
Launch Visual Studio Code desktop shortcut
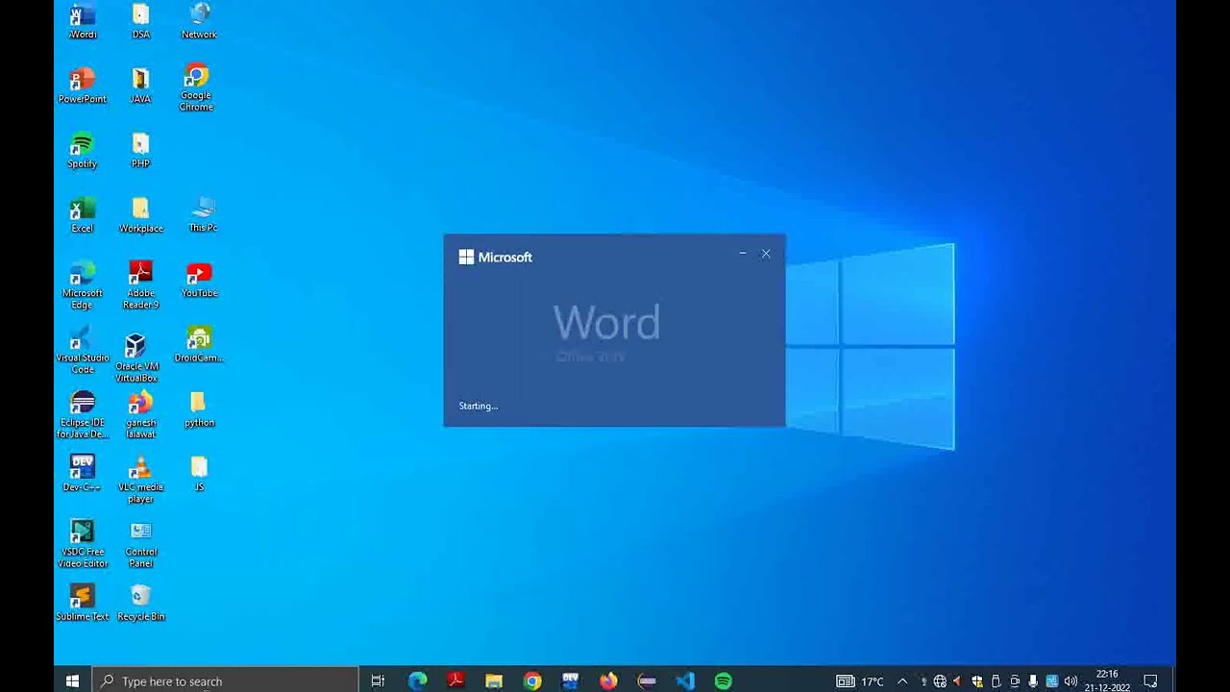(x=83, y=350)
